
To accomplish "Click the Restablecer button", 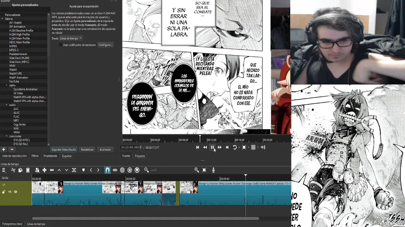I will 87,150.
